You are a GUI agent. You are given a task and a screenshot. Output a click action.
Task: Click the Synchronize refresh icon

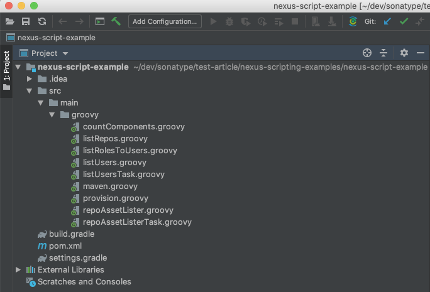click(x=41, y=21)
